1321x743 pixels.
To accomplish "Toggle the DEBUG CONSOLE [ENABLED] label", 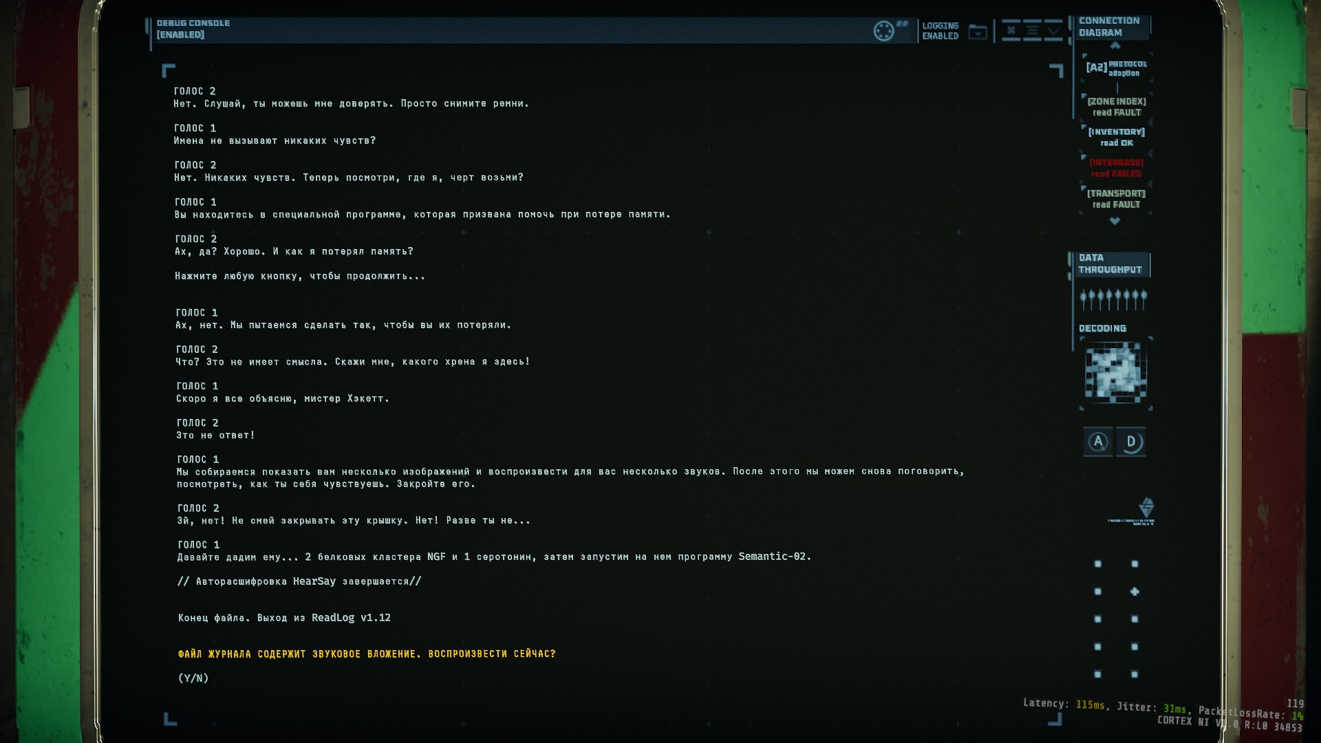I will pos(193,29).
